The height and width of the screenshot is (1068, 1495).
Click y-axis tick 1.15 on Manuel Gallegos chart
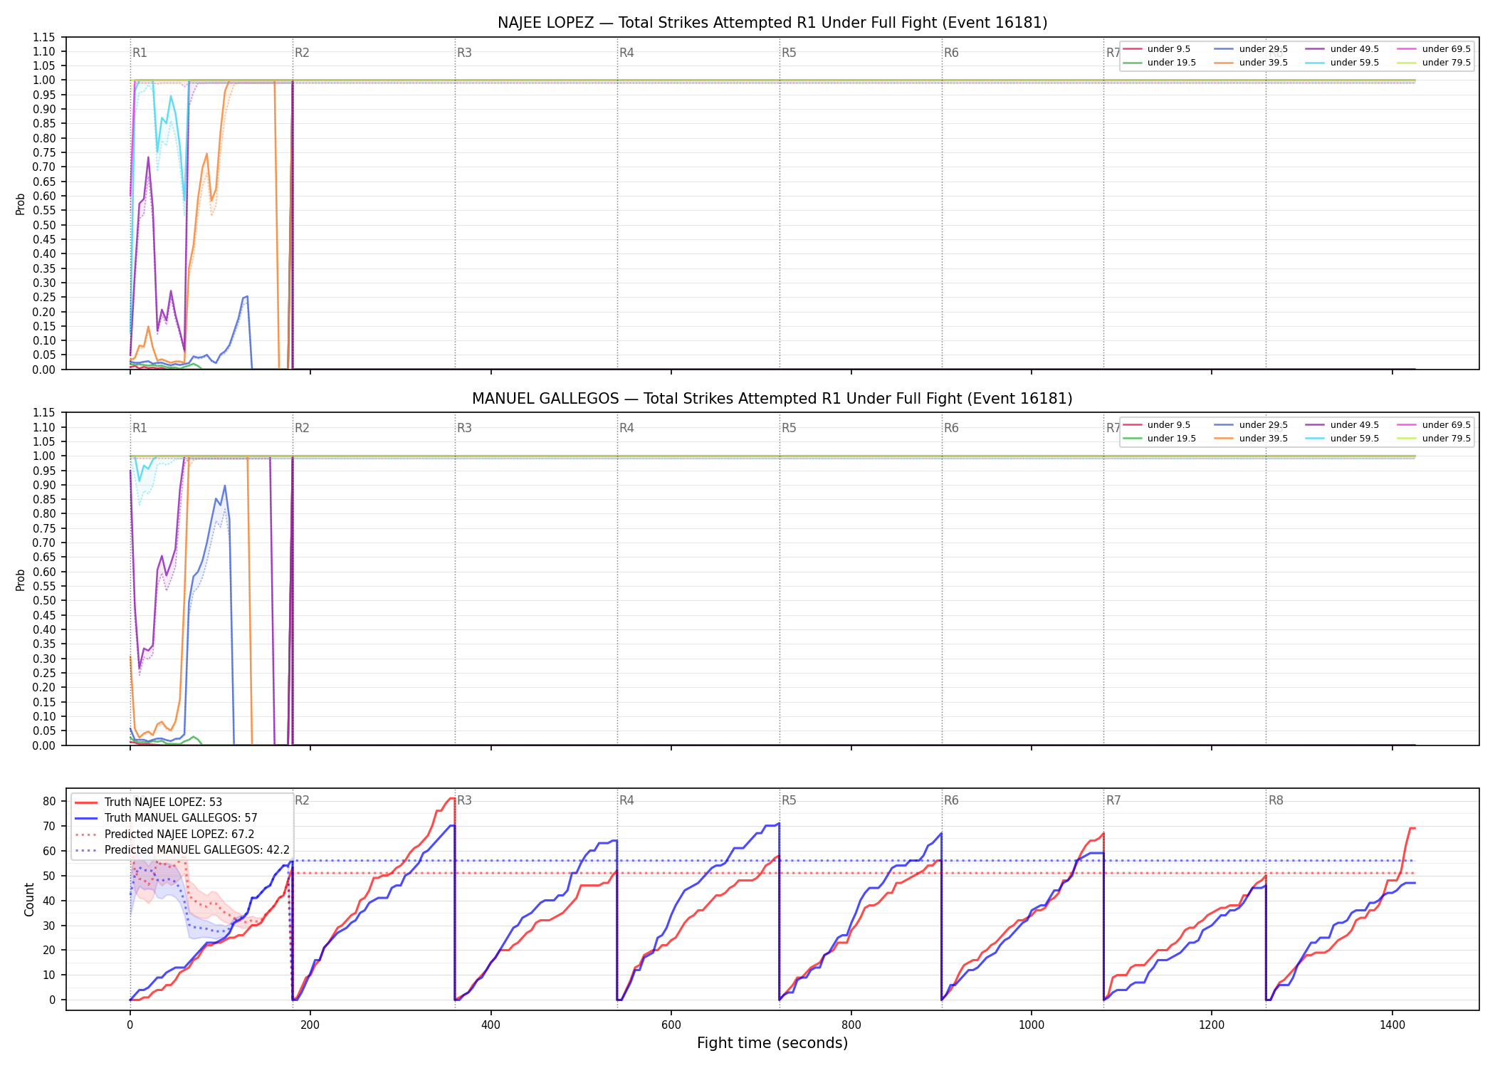click(x=44, y=413)
